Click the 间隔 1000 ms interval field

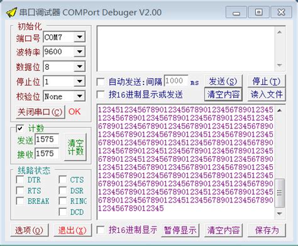click(176, 81)
